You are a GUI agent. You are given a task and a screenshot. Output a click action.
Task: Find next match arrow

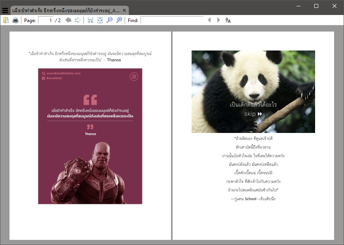coord(219,20)
